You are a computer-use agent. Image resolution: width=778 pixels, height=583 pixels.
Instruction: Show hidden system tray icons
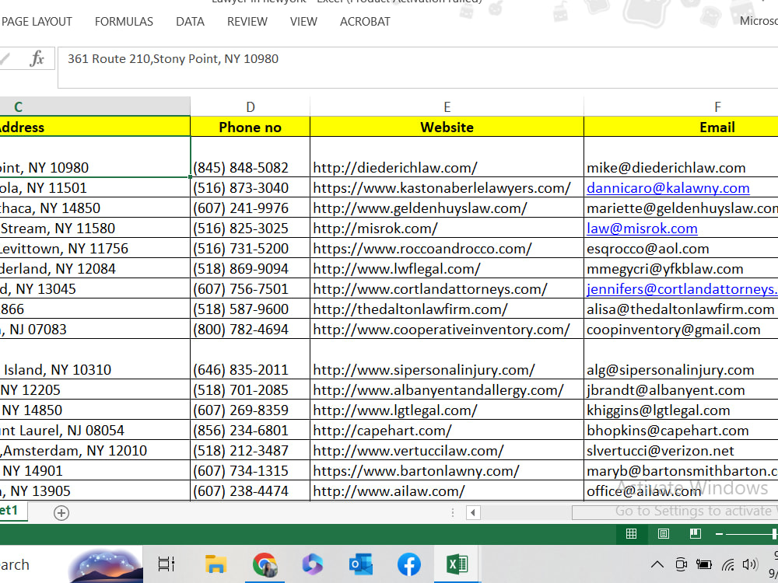[657, 564]
